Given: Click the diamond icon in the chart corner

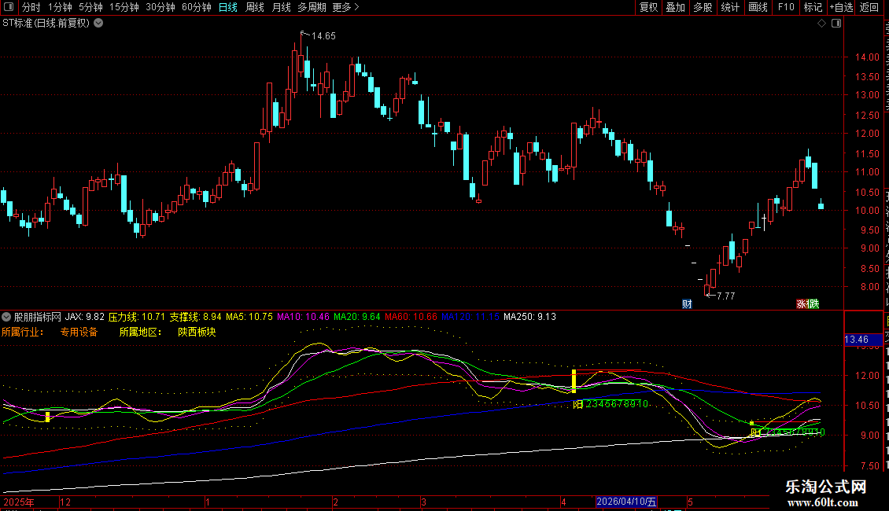Looking at the screenshot, I should (x=821, y=24).
